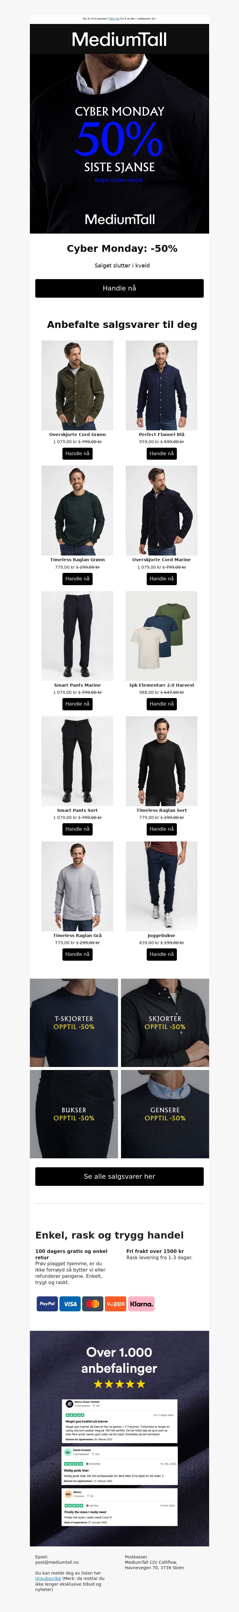Click the PayPal payment icon
The width and height of the screenshot is (239, 1612).
(47, 1304)
